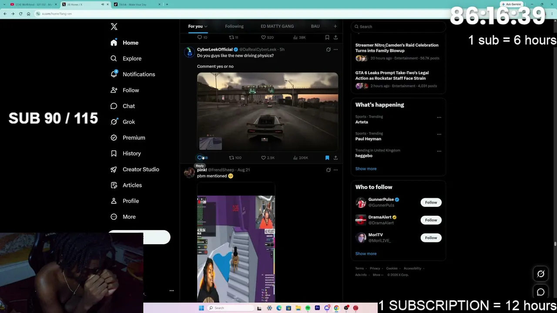The width and height of the screenshot is (557, 313).
Task: Add a new timeline tab with plus
Action: (335, 27)
